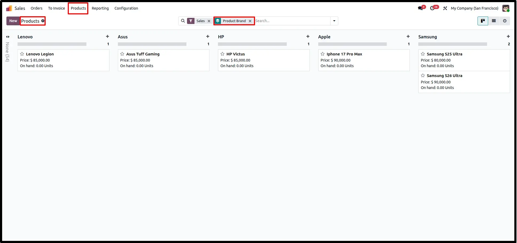Click the Asus column progress bar
Viewport: 517px width, 243px height.
pyautogui.click(x=152, y=44)
